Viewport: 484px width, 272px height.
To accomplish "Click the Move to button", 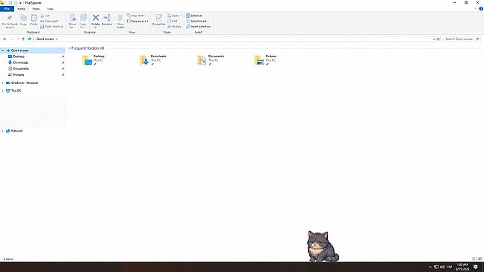I will coord(73,22).
